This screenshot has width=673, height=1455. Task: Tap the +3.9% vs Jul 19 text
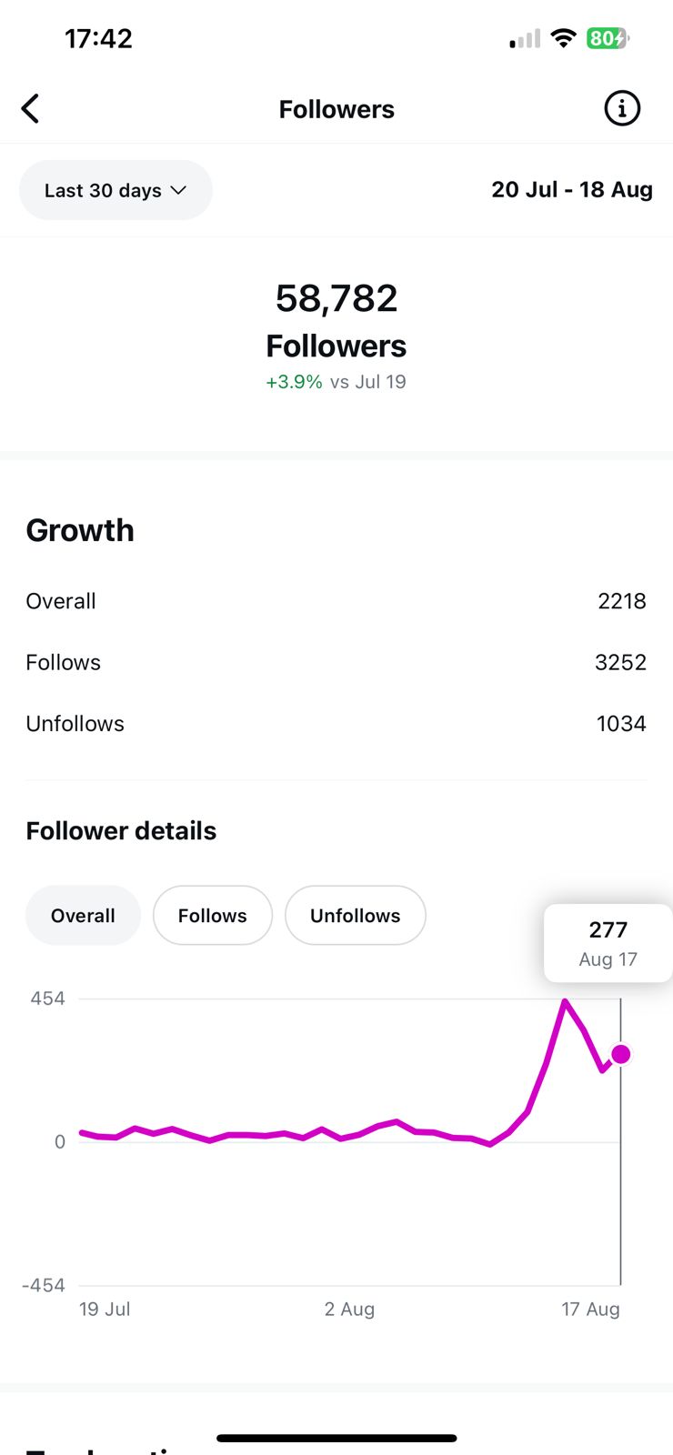336,382
